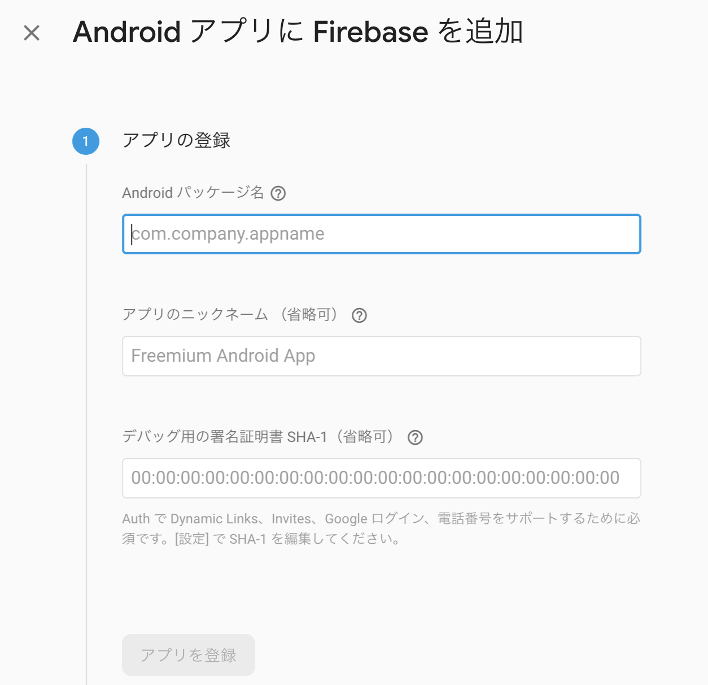Screen dimensions: 708x685
Task: Click the アプリを登録 button
Action: coord(189,655)
